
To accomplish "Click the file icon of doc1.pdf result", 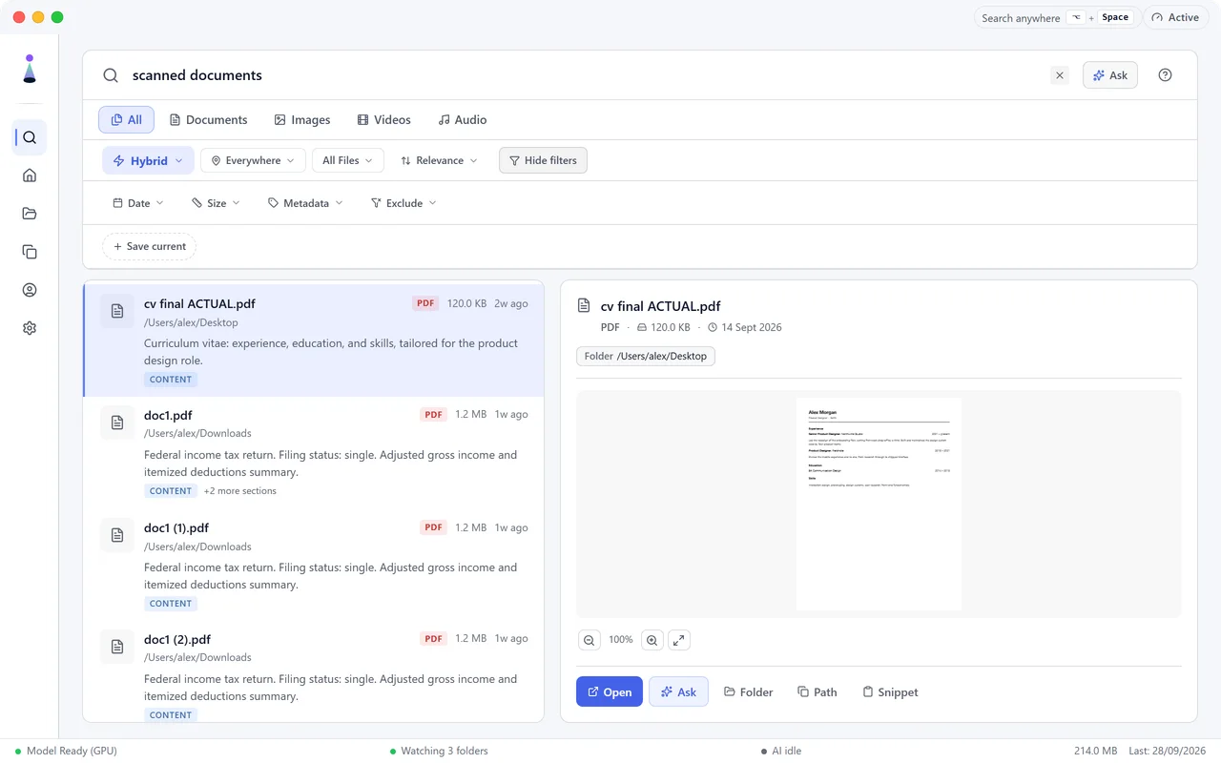I will (x=117, y=423).
